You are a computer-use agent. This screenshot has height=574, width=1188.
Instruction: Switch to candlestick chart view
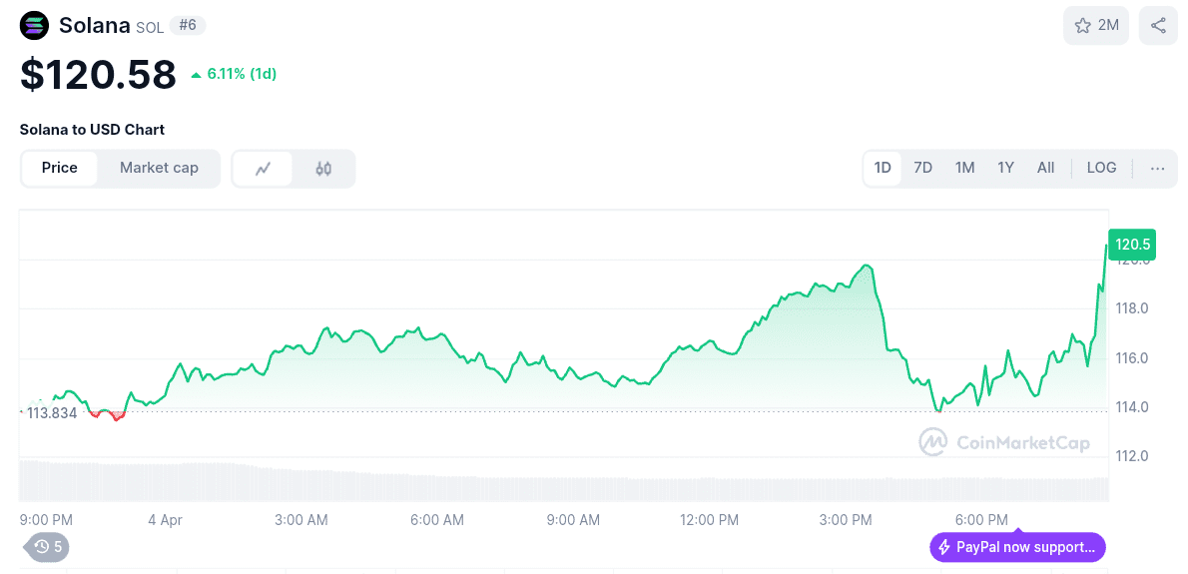[x=323, y=168]
